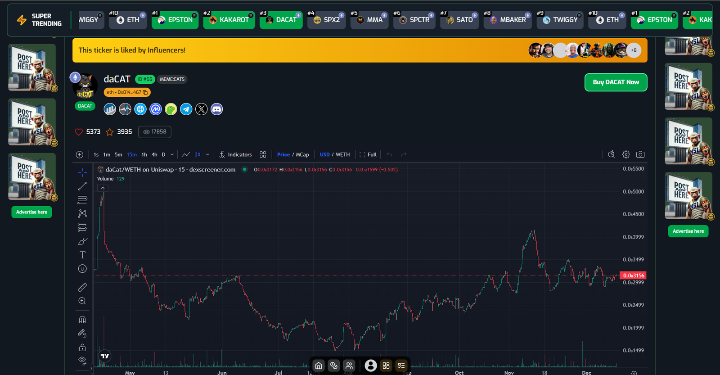Set chart interval to 1h
This screenshot has width=720, height=375.
144,154
